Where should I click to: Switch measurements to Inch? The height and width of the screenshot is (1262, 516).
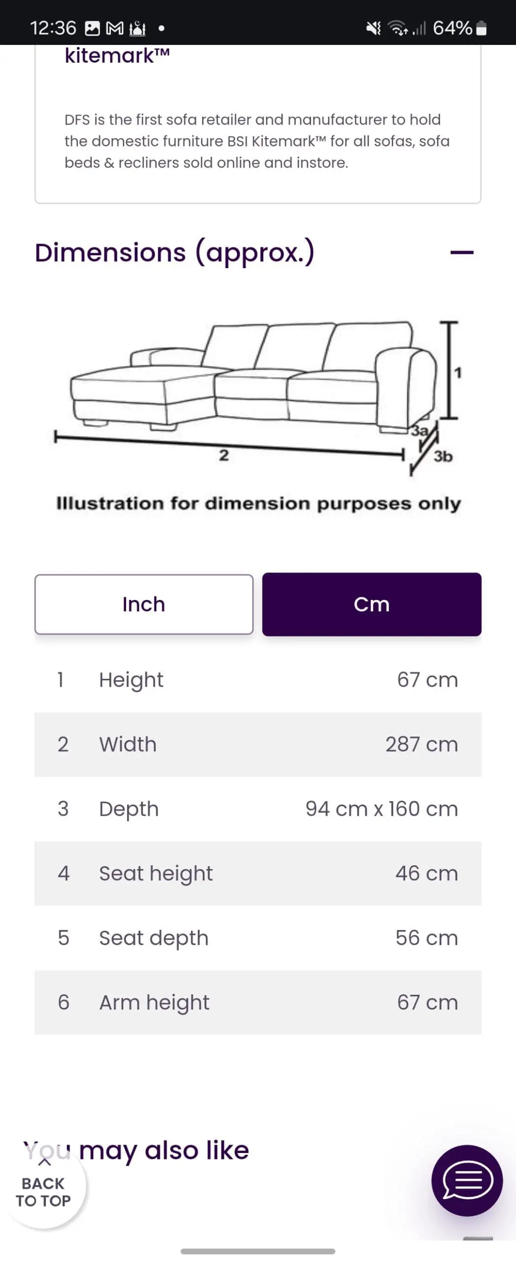(x=144, y=604)
